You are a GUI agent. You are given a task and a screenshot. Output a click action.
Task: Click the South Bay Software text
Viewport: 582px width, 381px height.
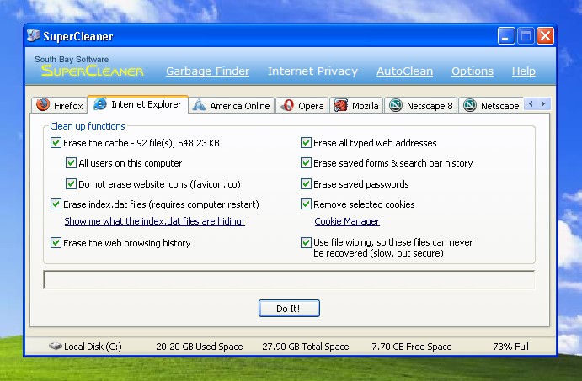(x=72, y=60)
